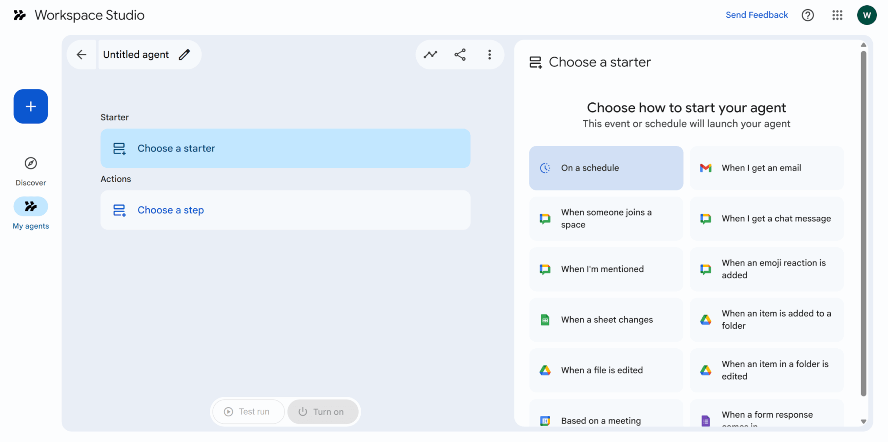Click the Send Feedback link

757,15
